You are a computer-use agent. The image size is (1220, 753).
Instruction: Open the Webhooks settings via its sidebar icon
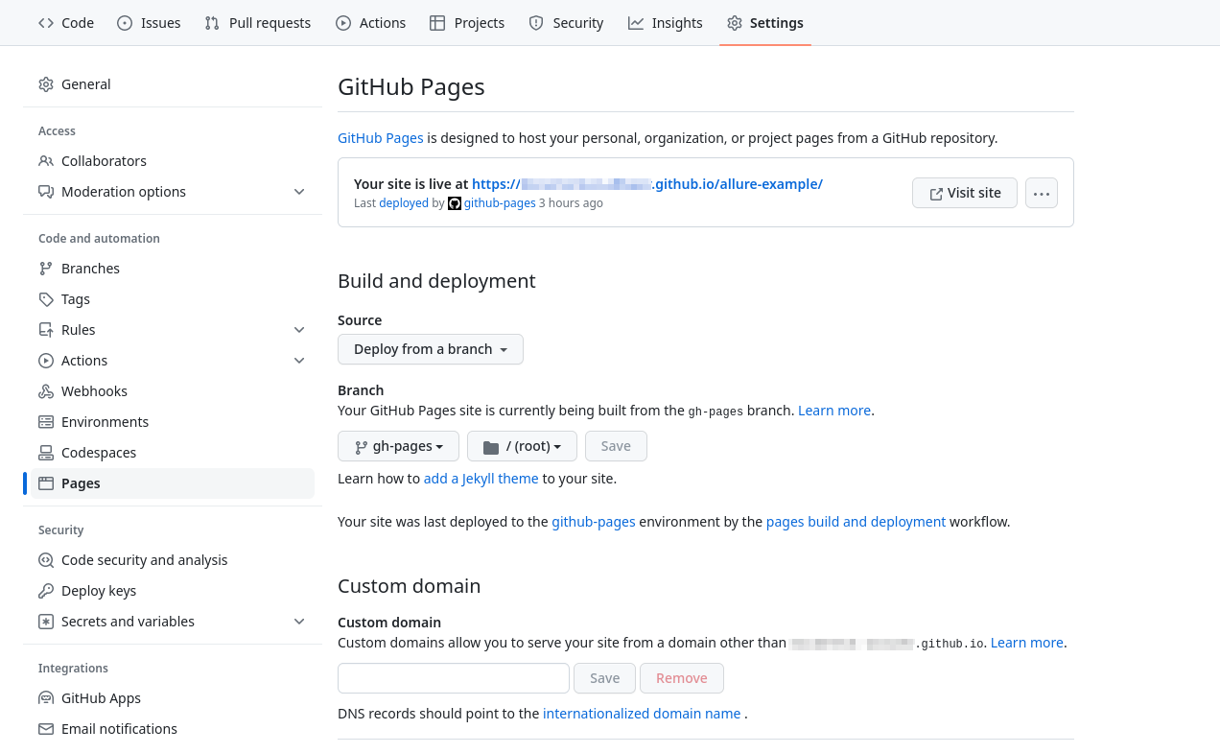coord(45,390)
